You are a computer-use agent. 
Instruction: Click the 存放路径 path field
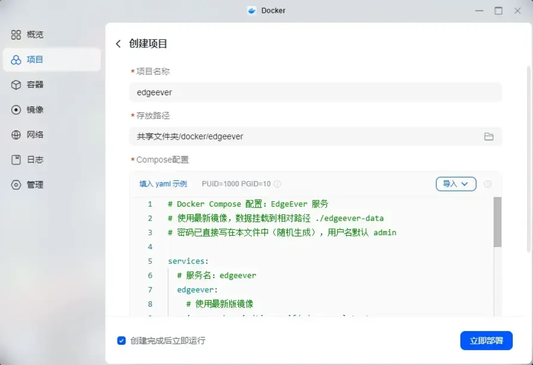pos(315,137)
